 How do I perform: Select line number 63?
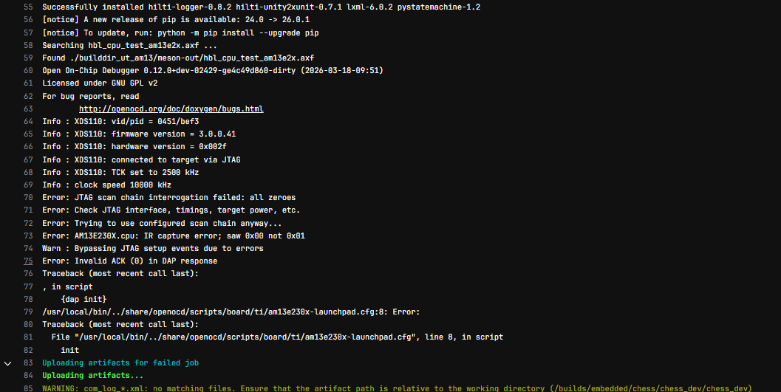click(x=28, y=109)
